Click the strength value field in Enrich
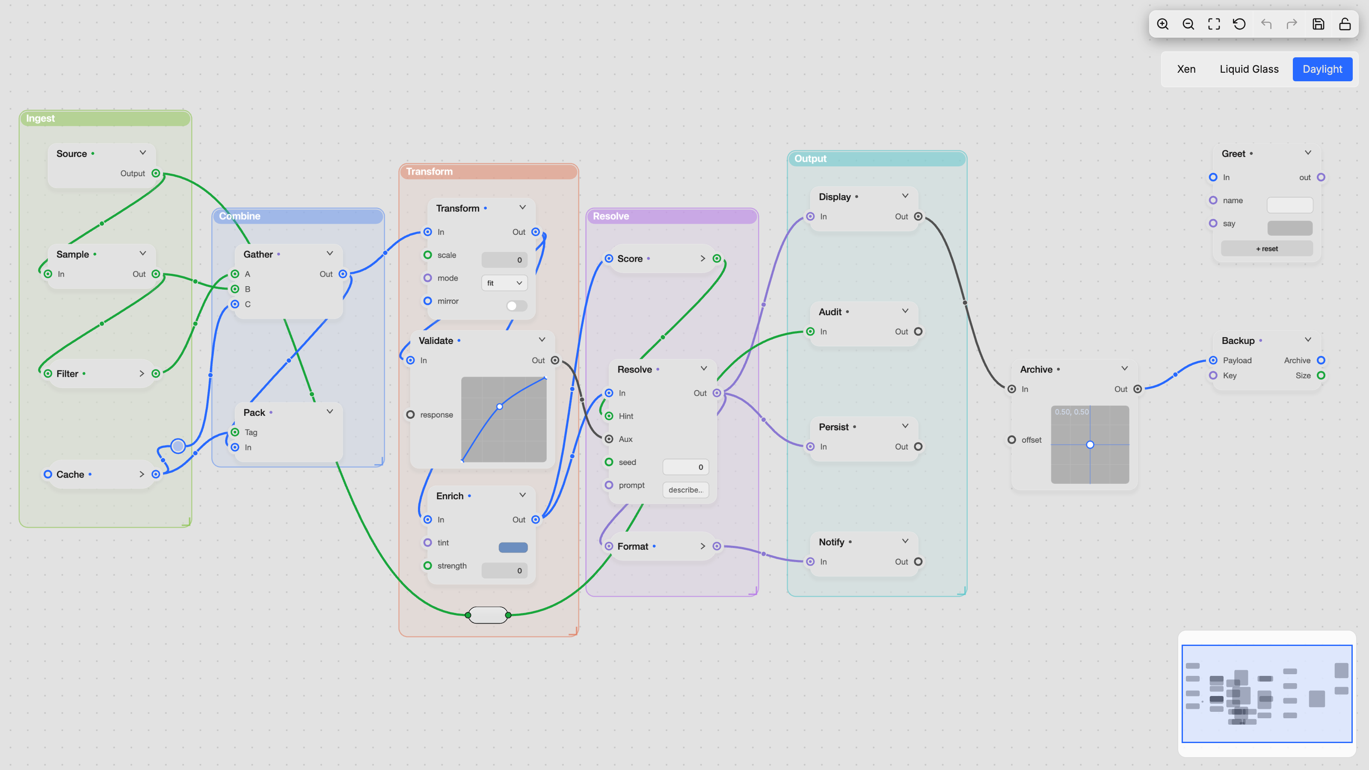The width and height of the screenshot is (1369, 770). 504,571
